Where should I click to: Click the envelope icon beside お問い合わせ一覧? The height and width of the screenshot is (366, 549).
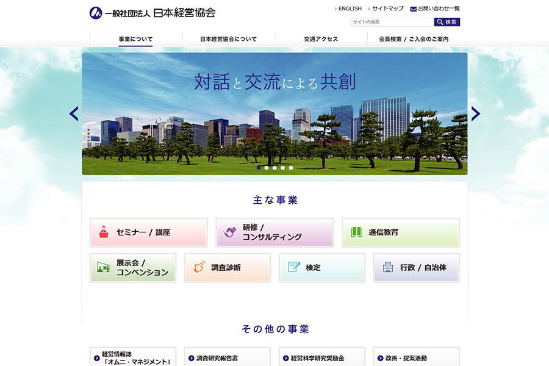tap(413, 9)
